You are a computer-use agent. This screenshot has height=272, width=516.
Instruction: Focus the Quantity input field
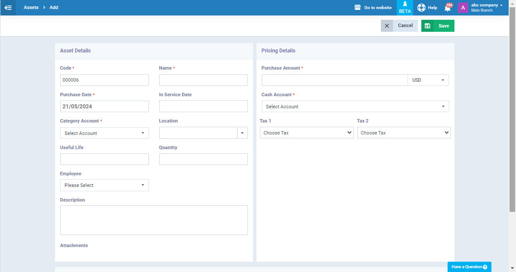pyautogui.click(x=204, y=159)
